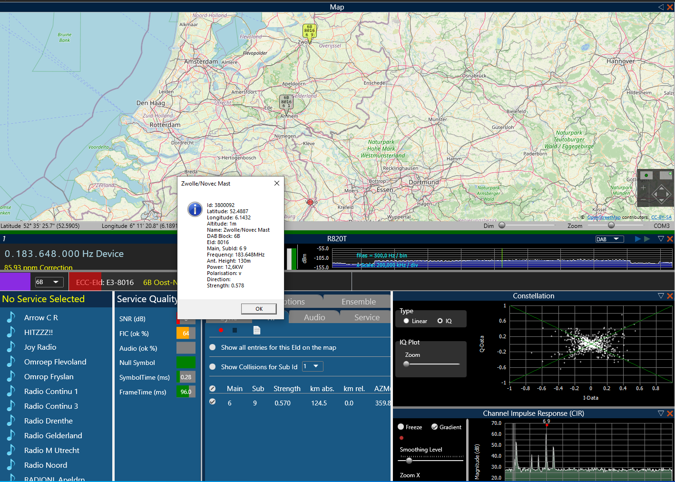Click the map zoom-out minus icon
The image size is (675, 482).
(643, 200)
